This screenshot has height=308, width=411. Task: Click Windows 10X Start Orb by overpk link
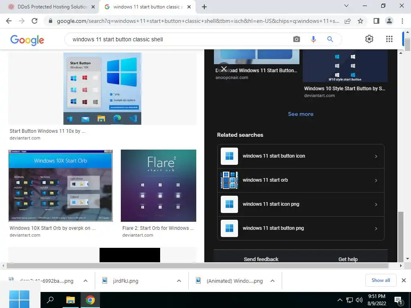(53, 228)
